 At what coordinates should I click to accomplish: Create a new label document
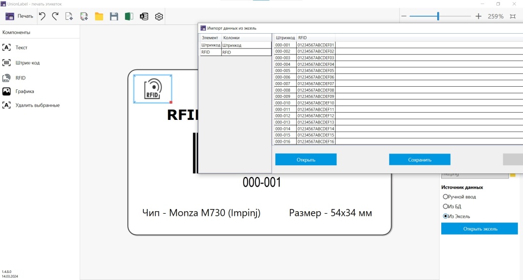69,16
